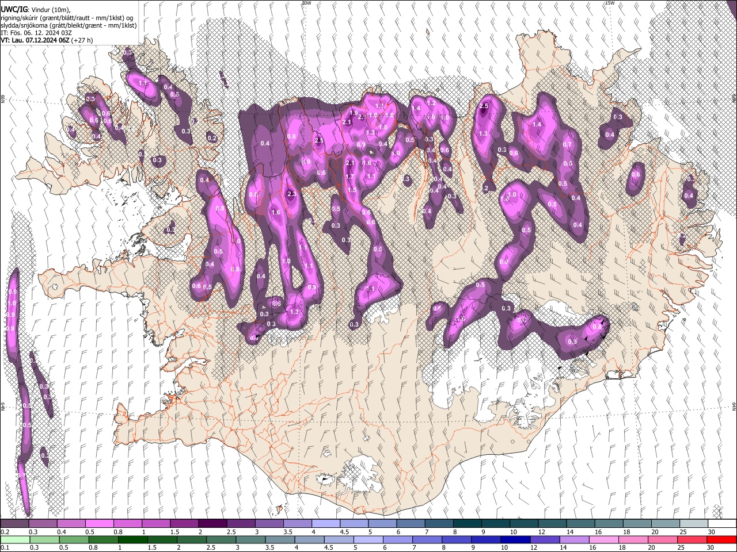
Task: Click the '25' label on the snow scale
Action: pyautogui.click(x=683, y=532)
